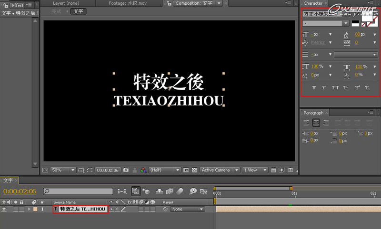Toggle the transparency grid in viewer
Screen dimensions: 381x229
(194, 170)
